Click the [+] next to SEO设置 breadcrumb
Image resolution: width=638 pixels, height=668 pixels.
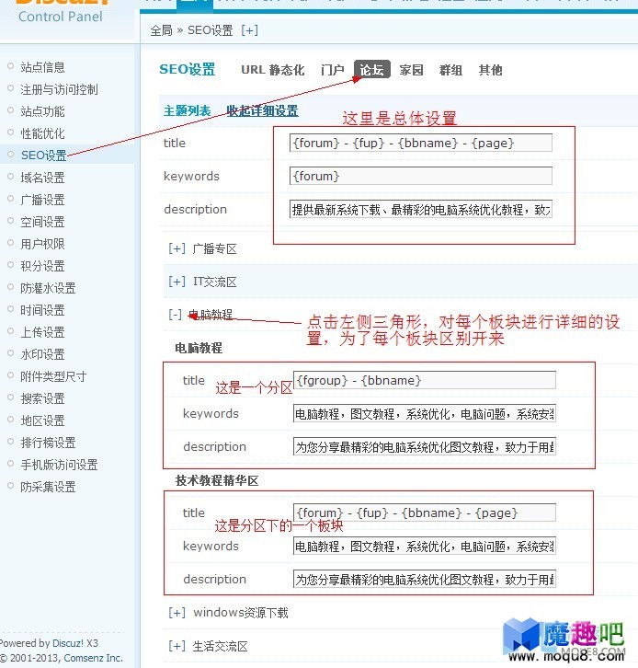(249, 30)
